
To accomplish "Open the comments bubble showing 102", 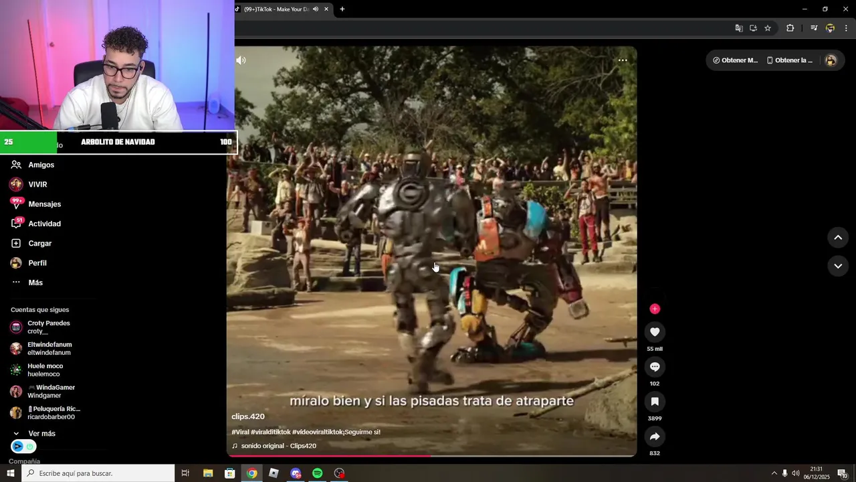I will pyautogui.click(x=655, y=366).
